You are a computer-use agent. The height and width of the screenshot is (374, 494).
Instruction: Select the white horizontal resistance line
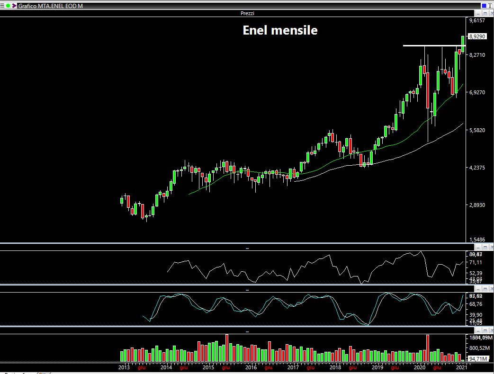click(434, 46)
